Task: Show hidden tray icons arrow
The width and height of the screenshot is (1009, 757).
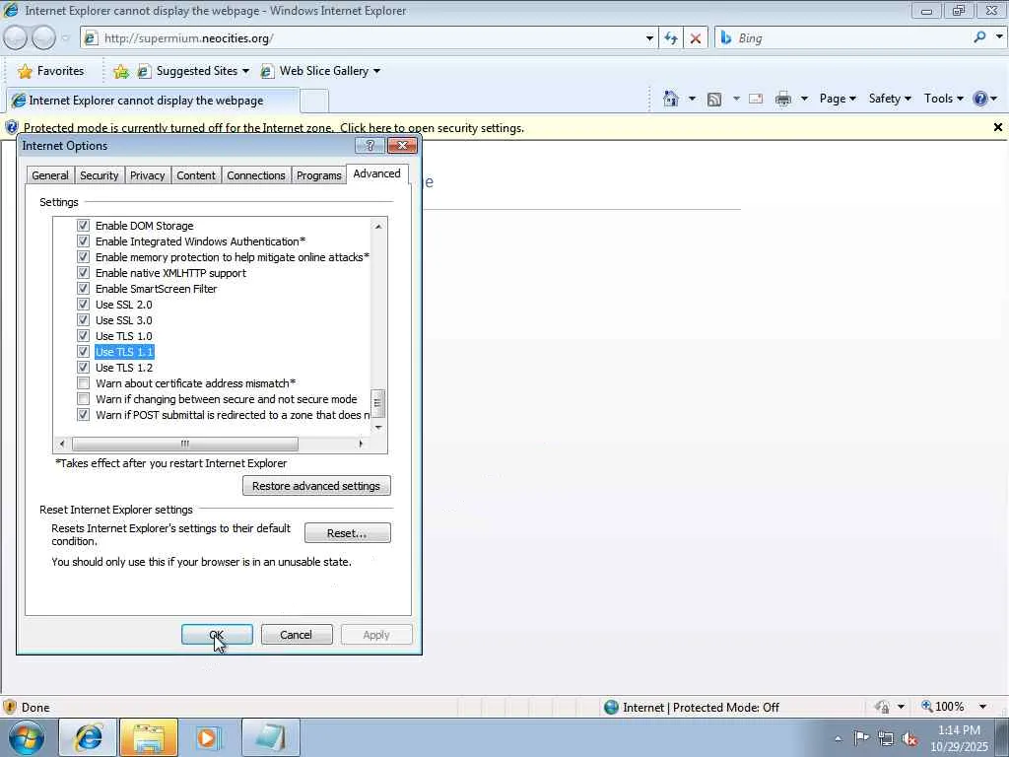Action: (x=838, y=738)
